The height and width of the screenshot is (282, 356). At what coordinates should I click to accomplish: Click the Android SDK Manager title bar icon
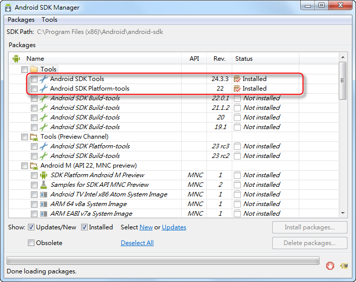point(8,8)
